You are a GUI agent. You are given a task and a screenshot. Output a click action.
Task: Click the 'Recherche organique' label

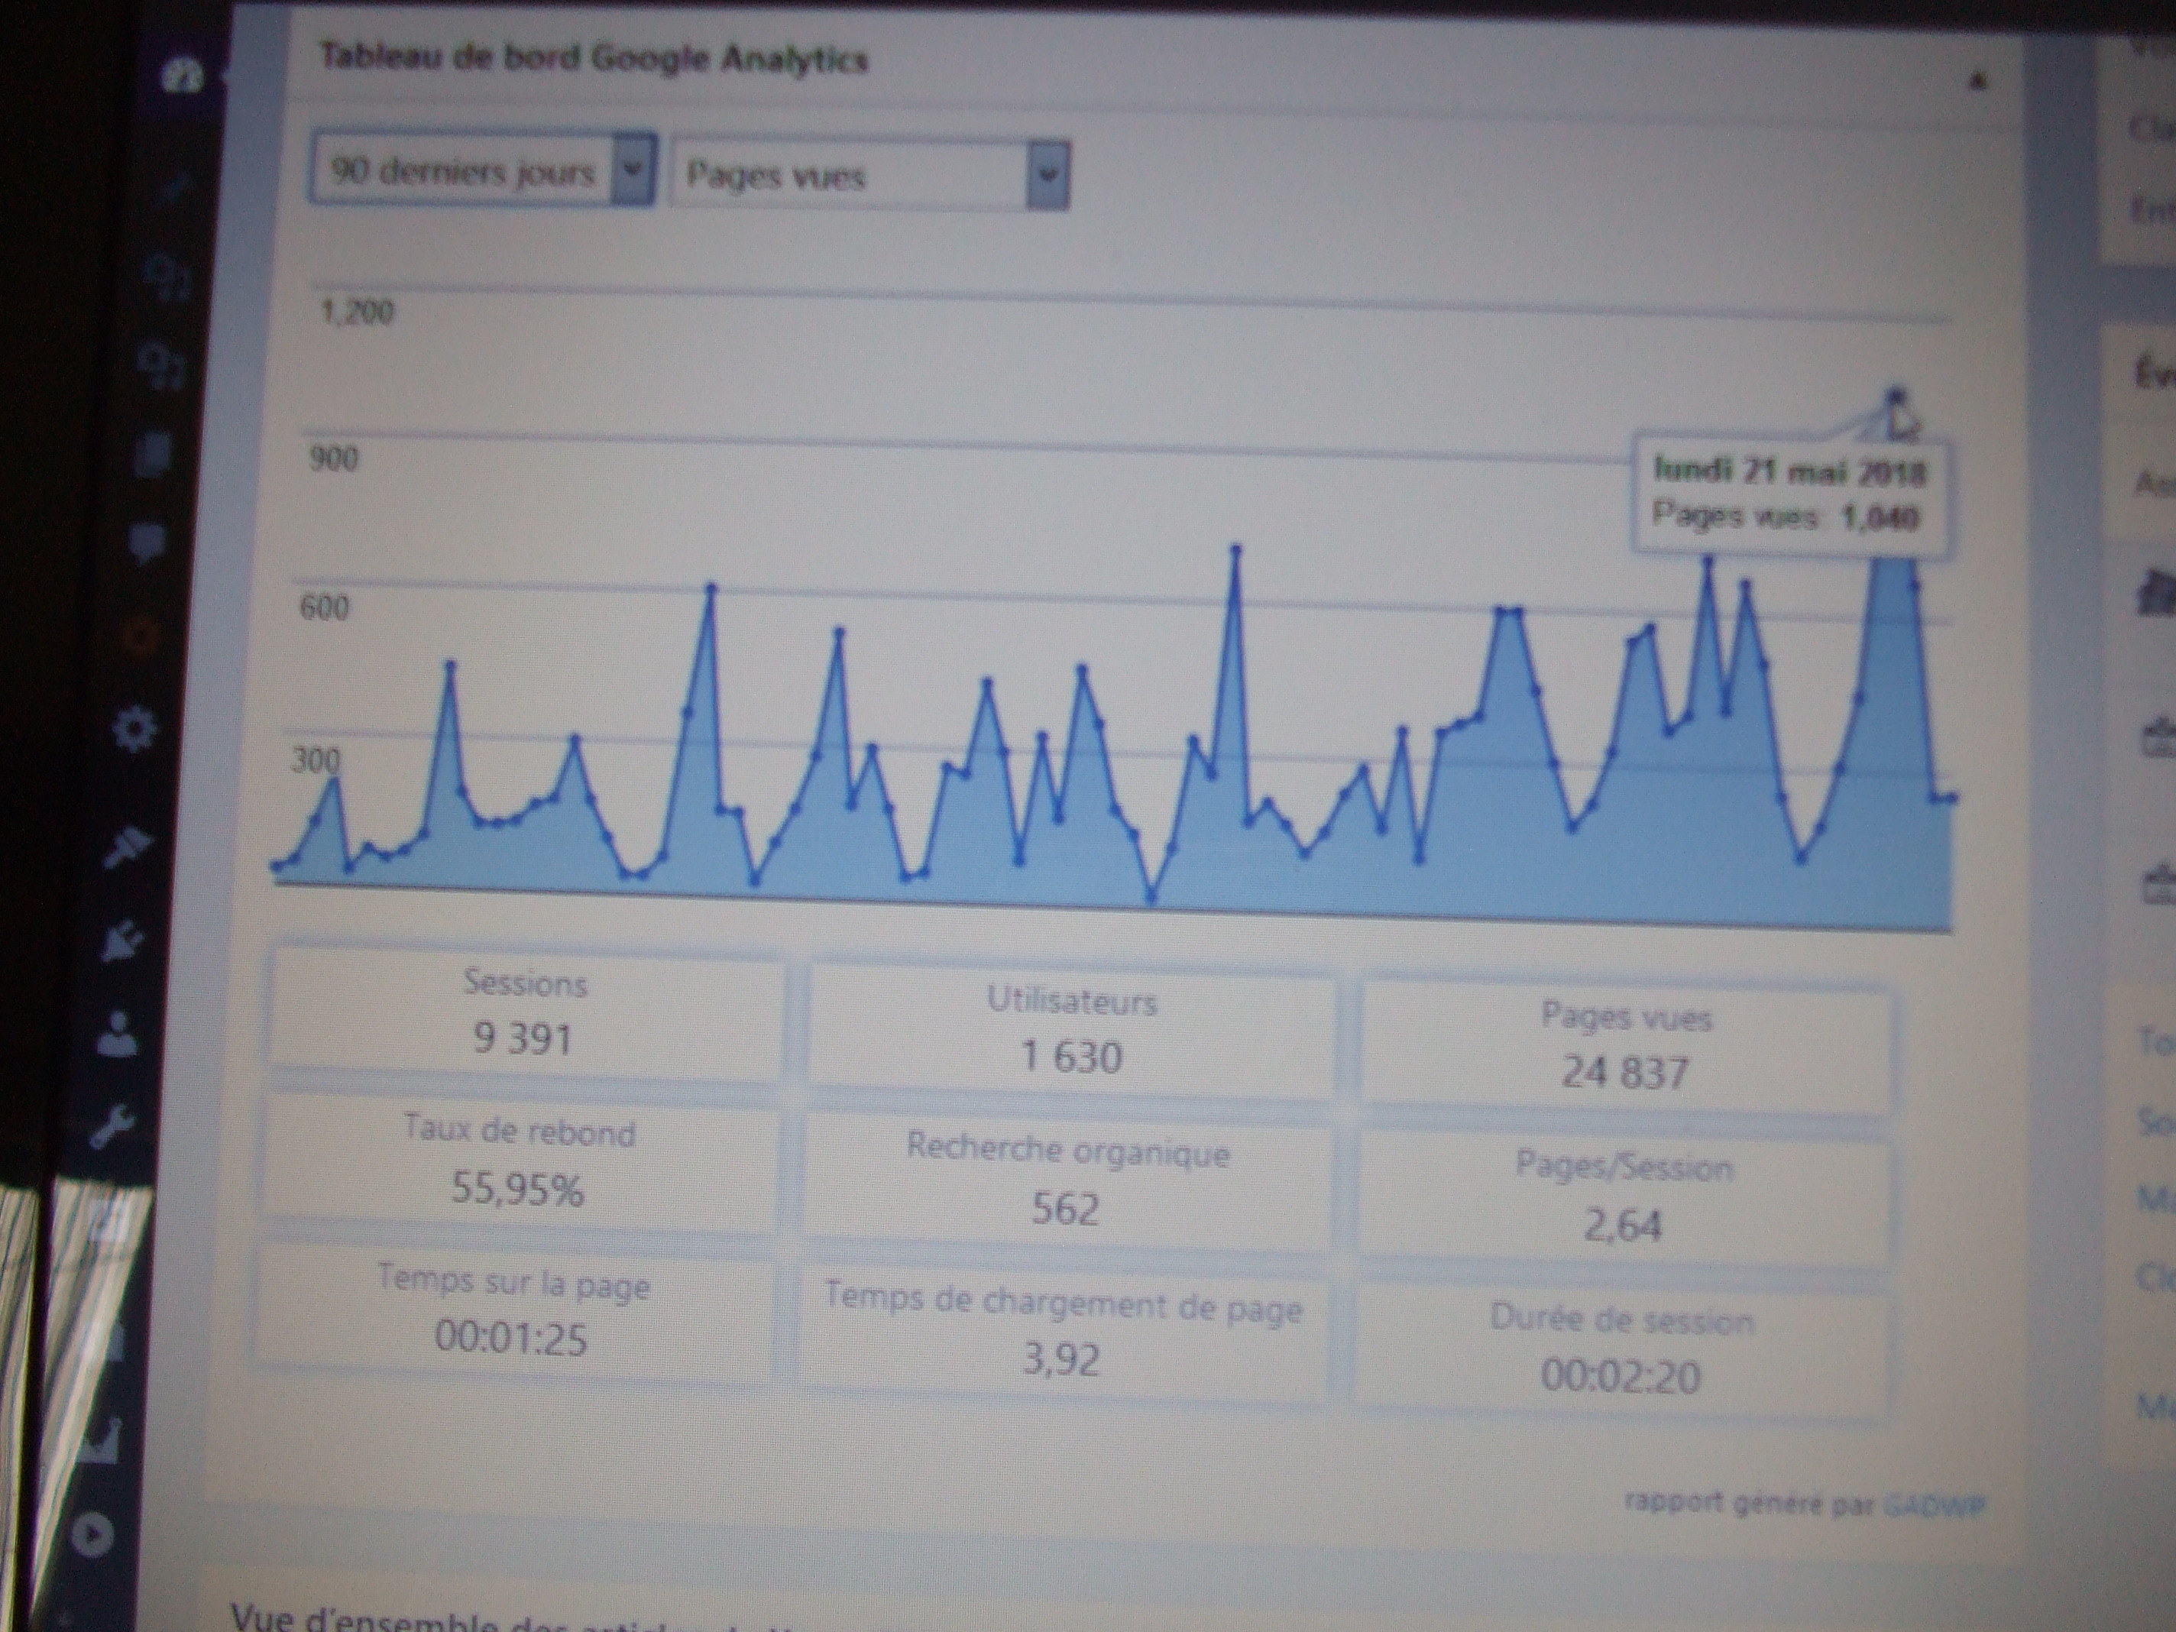(x=1067, y=1151)
